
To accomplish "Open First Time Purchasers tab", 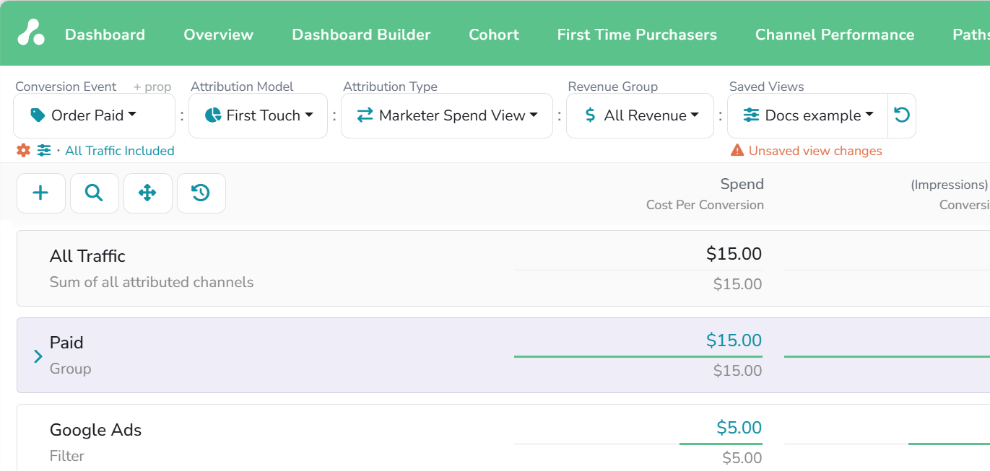I will click(x=637, y=35).
